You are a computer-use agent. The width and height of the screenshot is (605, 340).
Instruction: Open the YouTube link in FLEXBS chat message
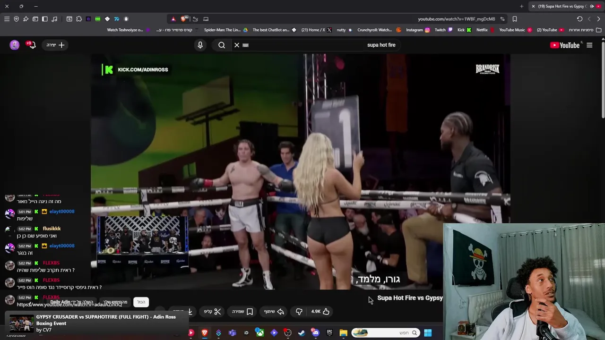(69, 305)
